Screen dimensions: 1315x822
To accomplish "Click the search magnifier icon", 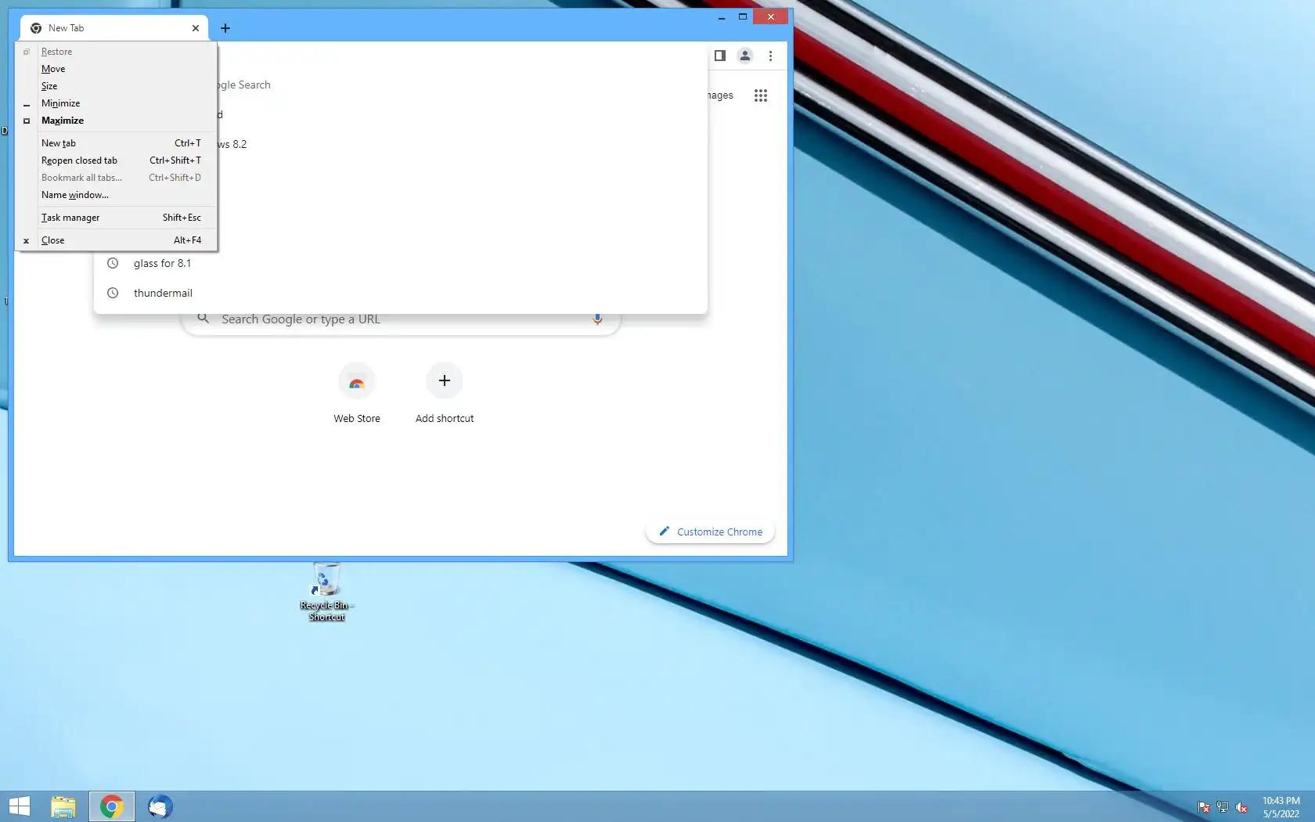I will pos(203,319).
